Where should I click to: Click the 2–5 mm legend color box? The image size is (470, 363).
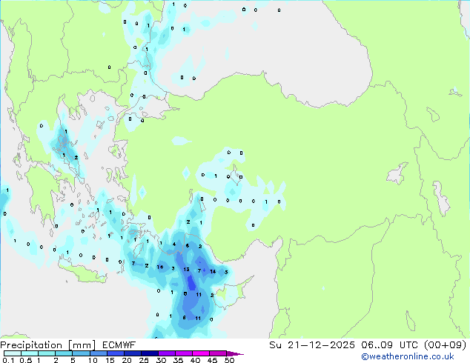click(64, 353)
